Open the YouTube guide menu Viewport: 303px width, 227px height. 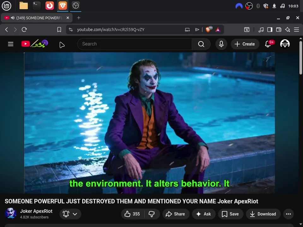coord(11,44)
